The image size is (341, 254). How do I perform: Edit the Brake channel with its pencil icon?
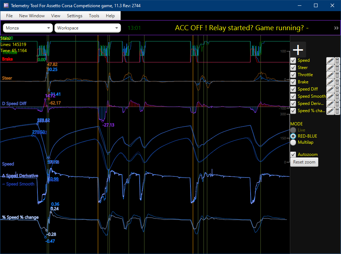pos(330,82)
